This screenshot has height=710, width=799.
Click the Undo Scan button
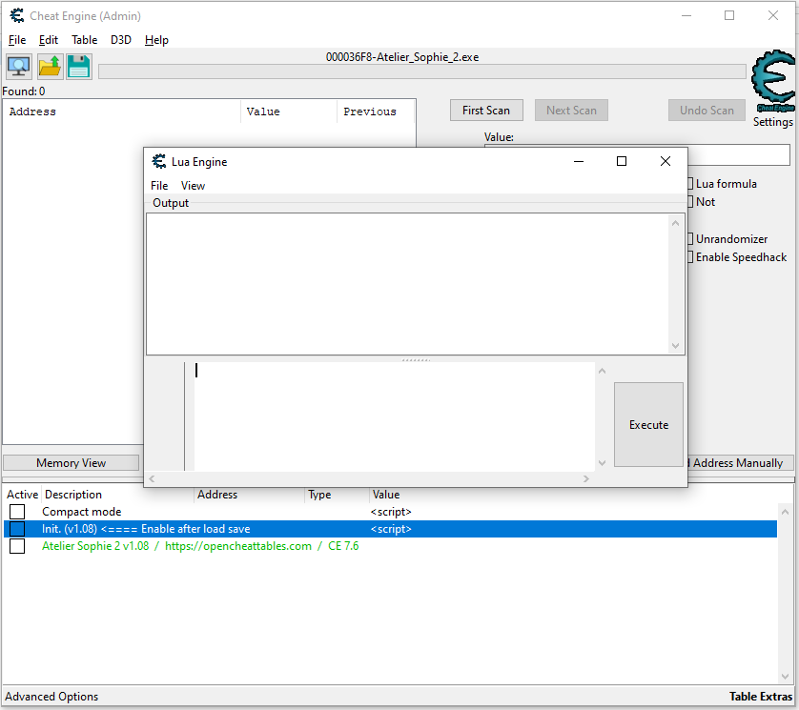pos(707,111)
